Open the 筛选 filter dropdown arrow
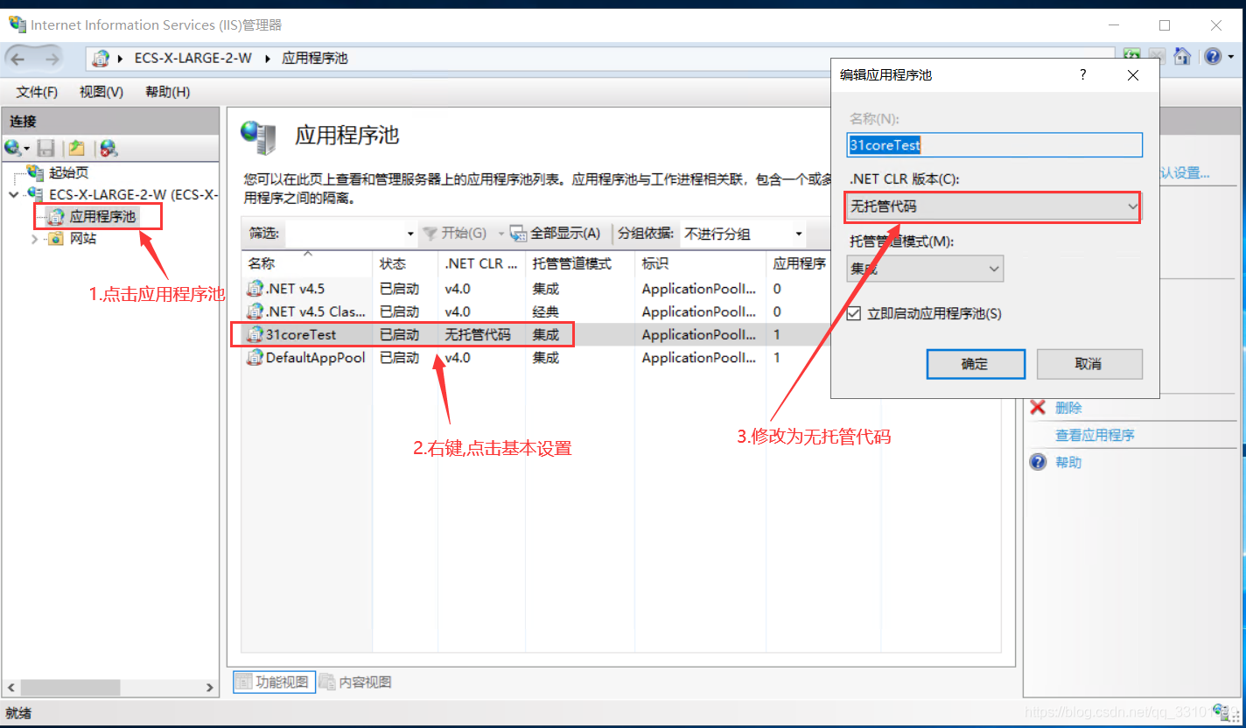Viewport: 1246px width, 728px height. pos(410,234)
